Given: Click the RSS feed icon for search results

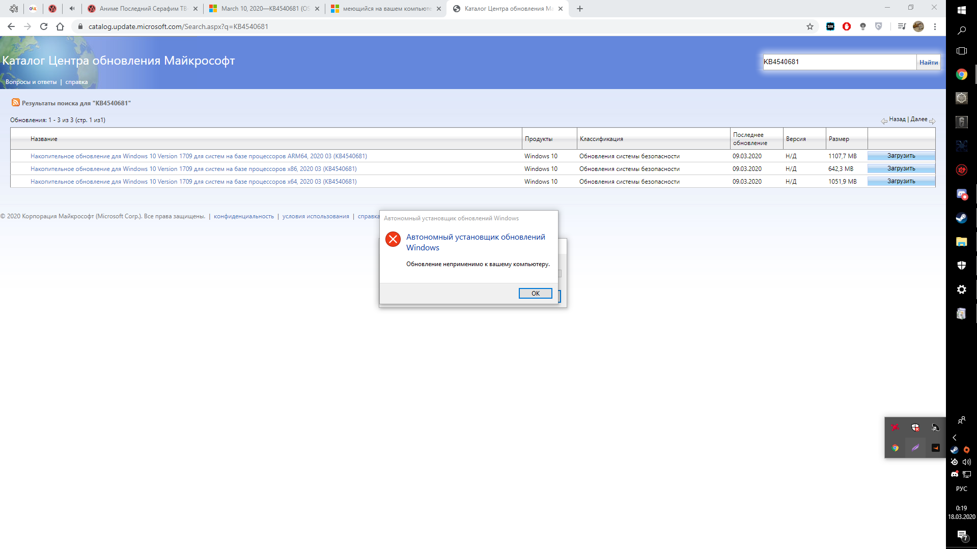Looking at the screenshot, I should [16, 103].
